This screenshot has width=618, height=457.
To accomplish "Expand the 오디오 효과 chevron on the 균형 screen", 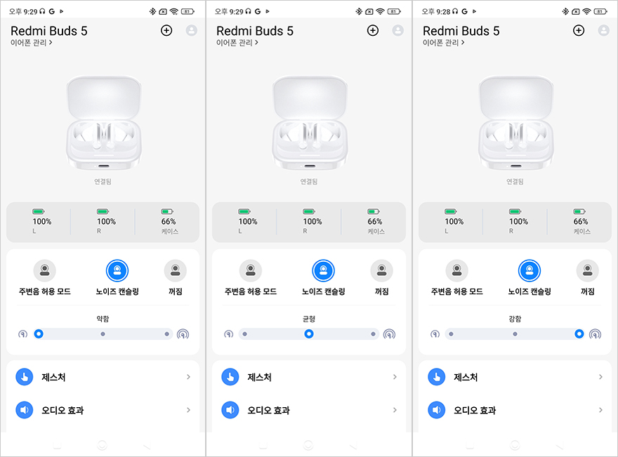I will pos(395,410).
